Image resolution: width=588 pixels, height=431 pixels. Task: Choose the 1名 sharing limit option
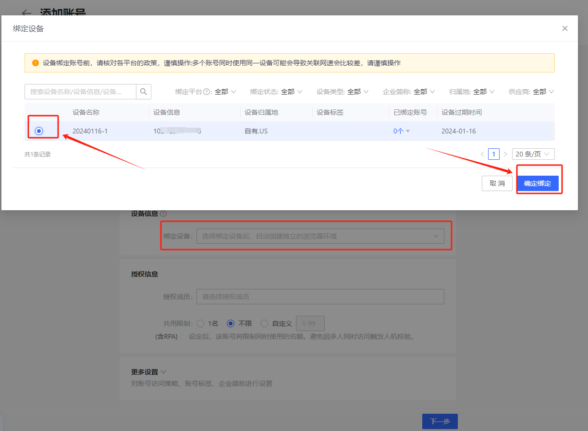pyautogui.click(x=200, y=323)
